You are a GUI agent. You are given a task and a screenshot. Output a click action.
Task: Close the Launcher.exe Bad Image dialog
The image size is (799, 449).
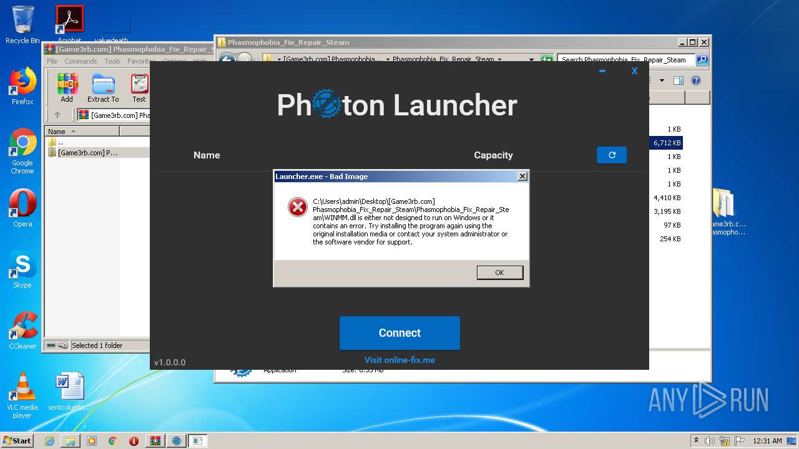(522, 176)
